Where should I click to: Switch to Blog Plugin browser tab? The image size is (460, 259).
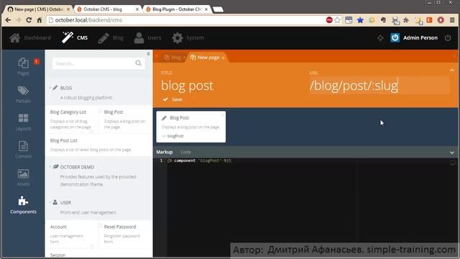[x=178, y=9]
